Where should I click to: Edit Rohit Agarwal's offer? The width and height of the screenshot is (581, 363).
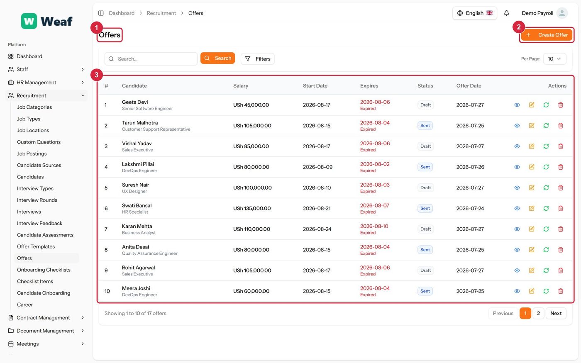point(532,270)
